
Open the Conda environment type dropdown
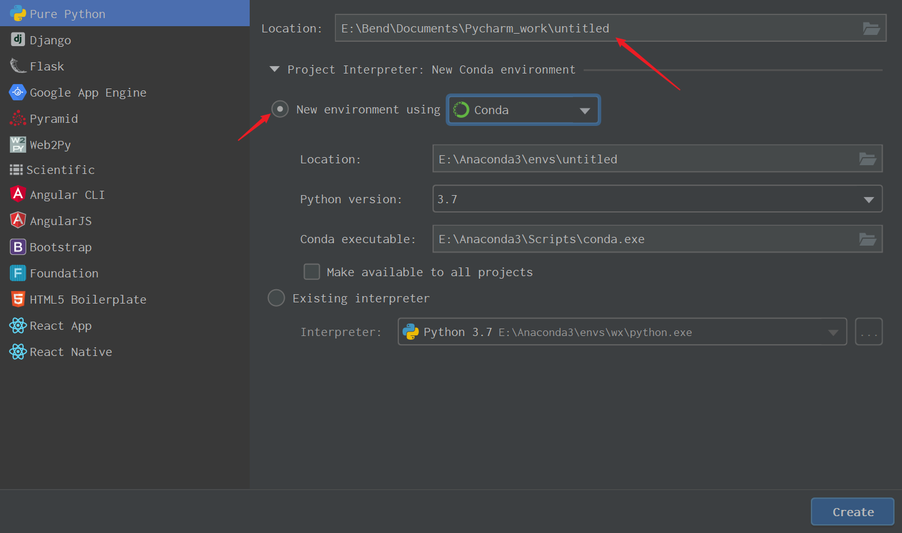click(523, 110)
